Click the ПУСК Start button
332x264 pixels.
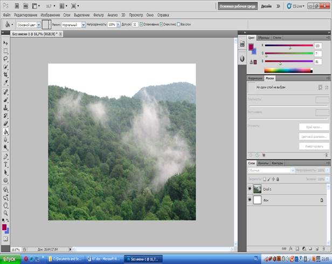coord(11,259)
